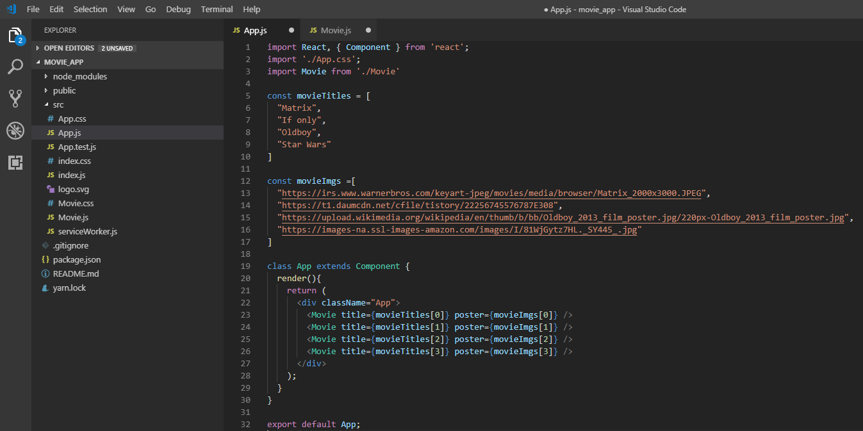Click the wikimedia Oldboy poster URL

564,217
